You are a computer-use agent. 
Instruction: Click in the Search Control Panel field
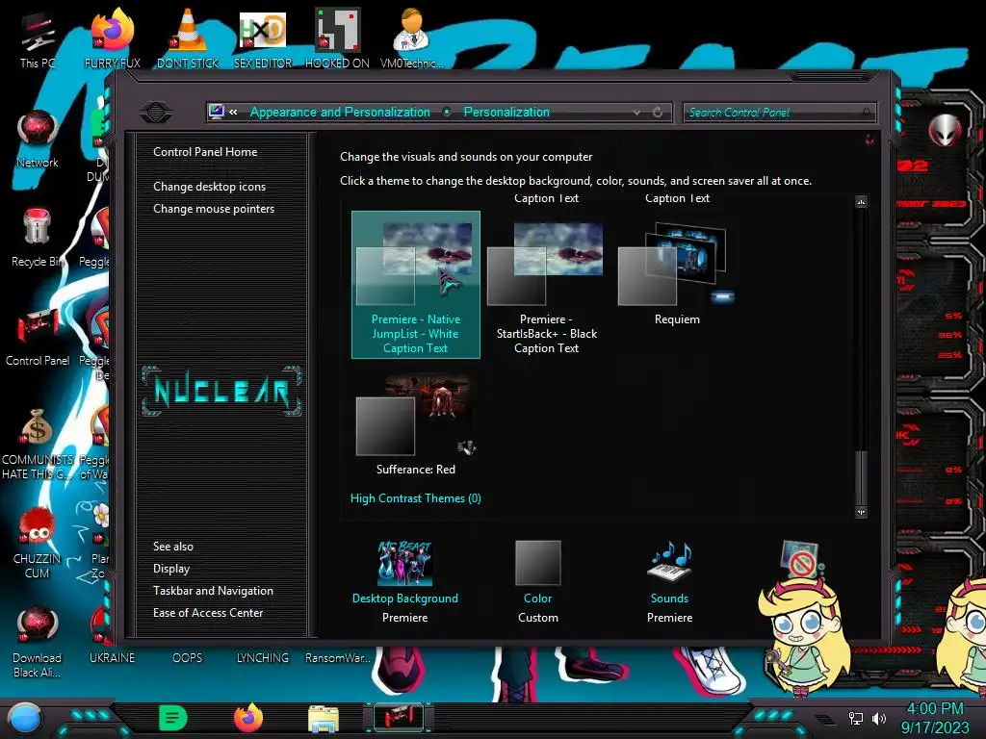pos(778,113)
